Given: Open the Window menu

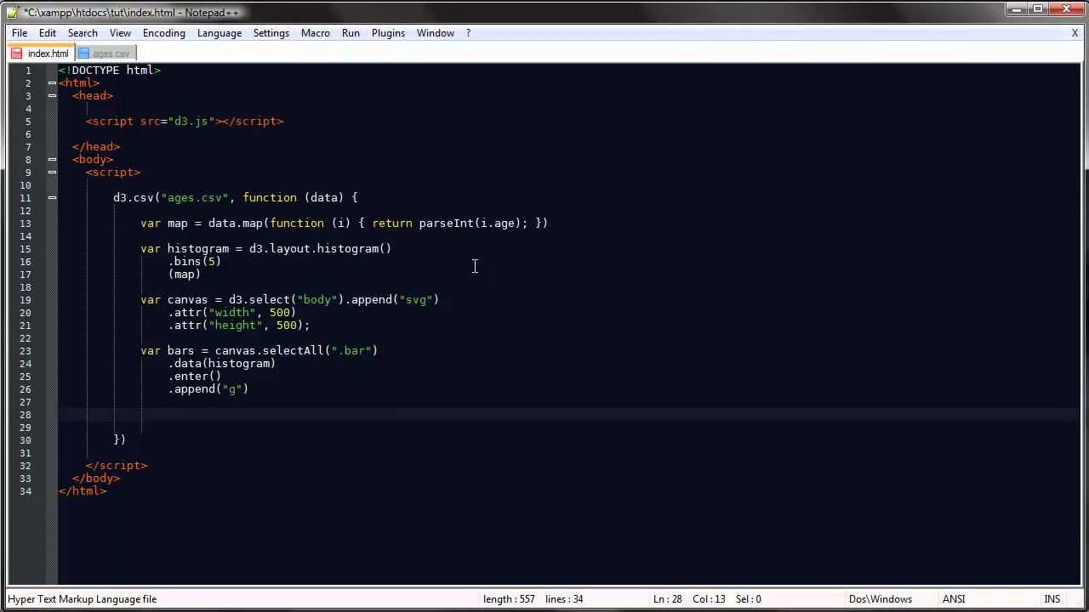Looking at the screenshot, I should pos(436,33).
